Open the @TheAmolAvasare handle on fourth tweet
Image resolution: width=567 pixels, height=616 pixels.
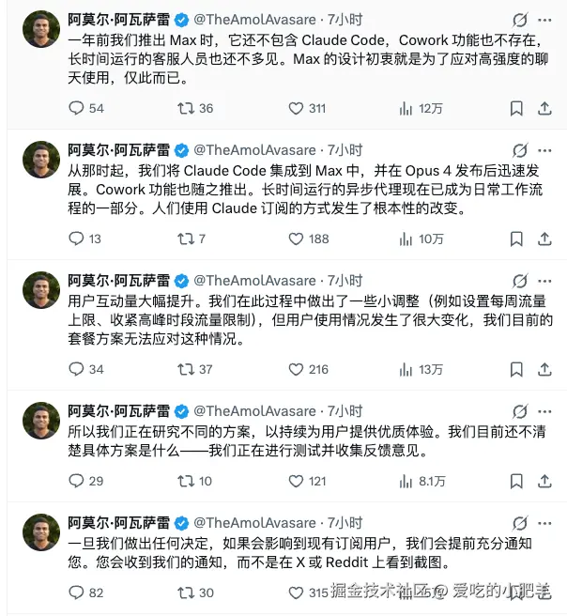[254, 411]
